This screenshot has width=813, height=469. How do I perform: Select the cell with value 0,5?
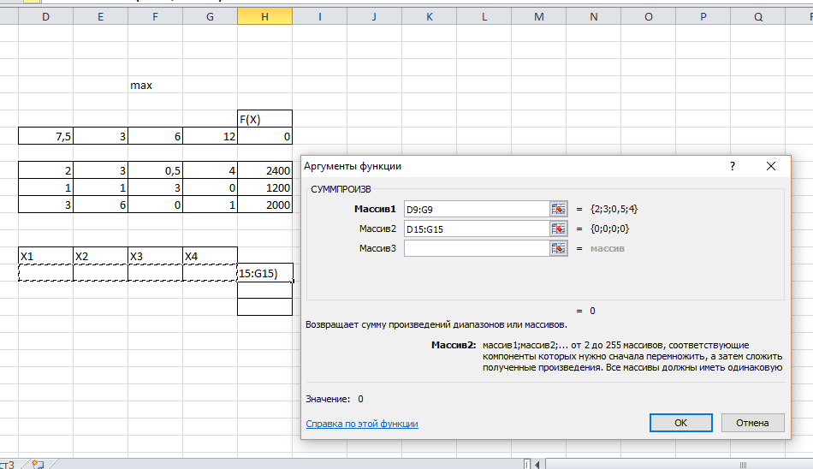(155, 170)
